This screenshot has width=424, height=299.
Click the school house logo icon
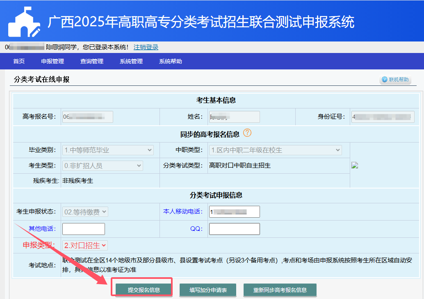(24, 22)
